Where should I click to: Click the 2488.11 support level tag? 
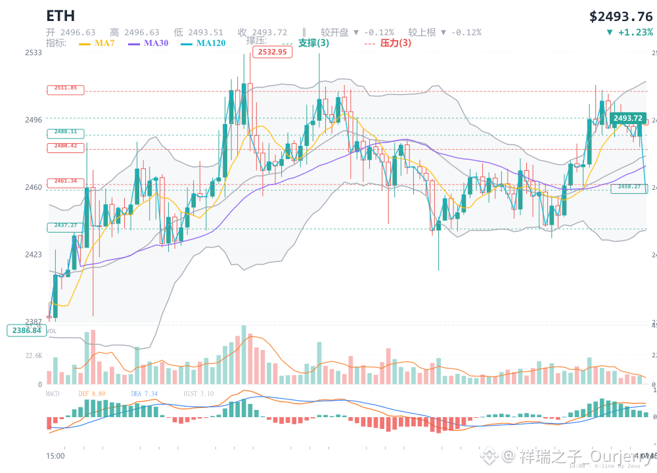tap(65, 133)
